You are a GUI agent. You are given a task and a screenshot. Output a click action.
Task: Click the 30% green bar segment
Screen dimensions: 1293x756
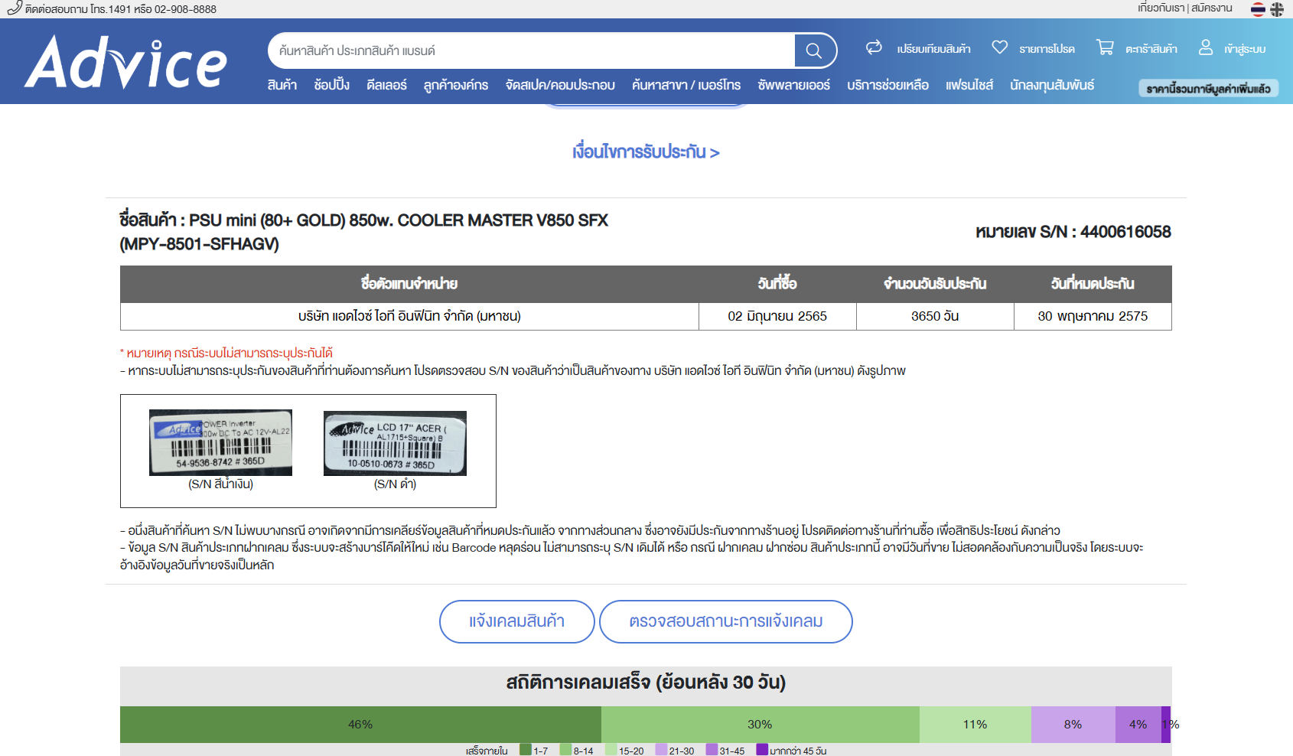click(760, 724)
